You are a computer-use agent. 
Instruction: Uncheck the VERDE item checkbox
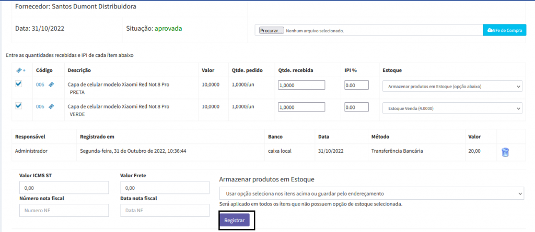[x=19, y=106]
